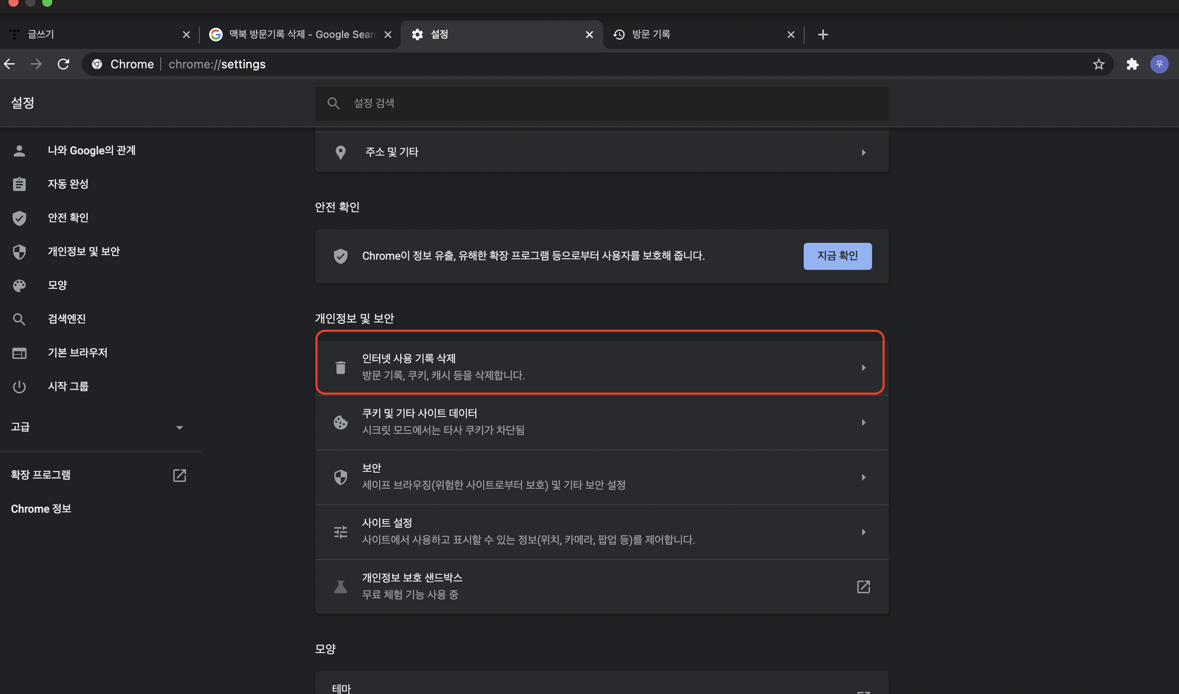Click the bookmark star icon in address bar
Image resolution: width=1179 pixels, height=694 pixels.
pos(1098,64)
